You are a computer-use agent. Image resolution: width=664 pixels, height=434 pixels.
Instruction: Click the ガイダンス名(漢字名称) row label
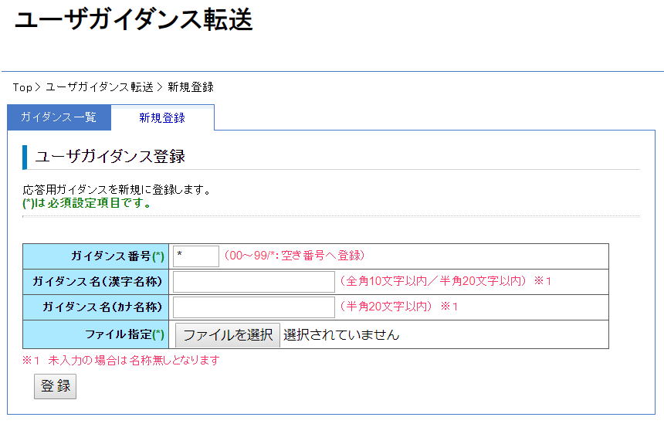click(x=97, y=282)
